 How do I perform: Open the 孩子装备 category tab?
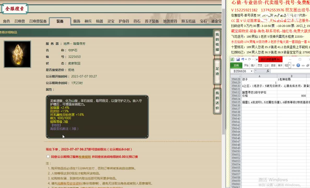click(x=152, y=21)
